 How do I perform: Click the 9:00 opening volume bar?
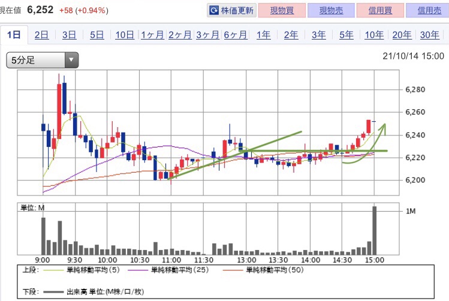(44, 236)
